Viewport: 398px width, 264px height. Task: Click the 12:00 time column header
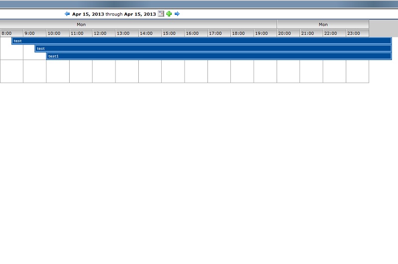[103, 33]
